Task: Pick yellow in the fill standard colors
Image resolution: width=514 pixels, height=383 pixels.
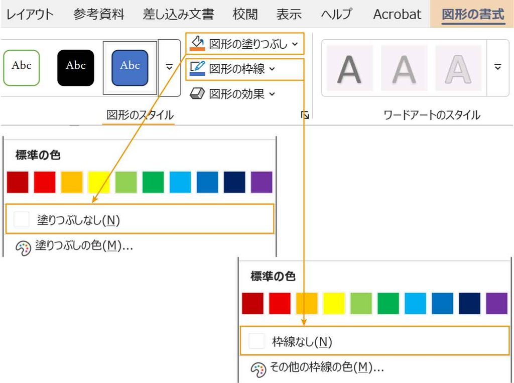Action: tap(99, 182)
